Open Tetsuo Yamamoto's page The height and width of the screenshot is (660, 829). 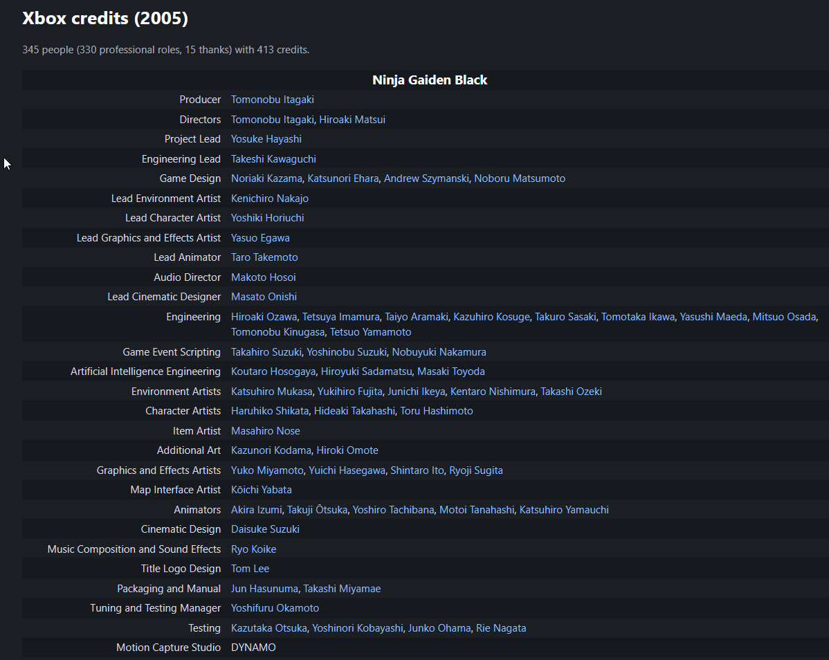[x=371, y=332]
